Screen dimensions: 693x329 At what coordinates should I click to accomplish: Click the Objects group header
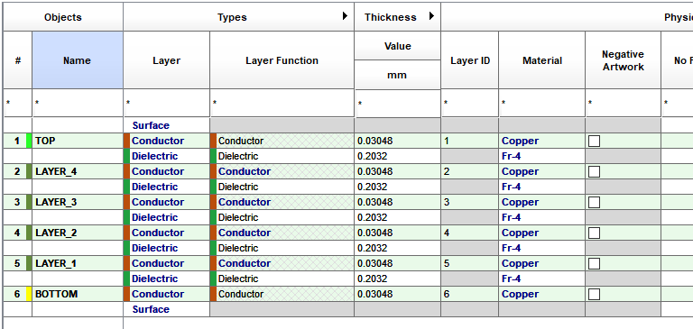(x=63, y=17)
